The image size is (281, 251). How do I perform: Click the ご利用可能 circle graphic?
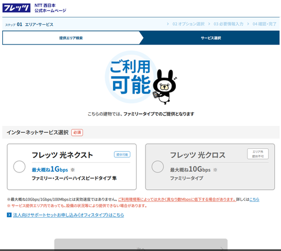click(131, 77)
